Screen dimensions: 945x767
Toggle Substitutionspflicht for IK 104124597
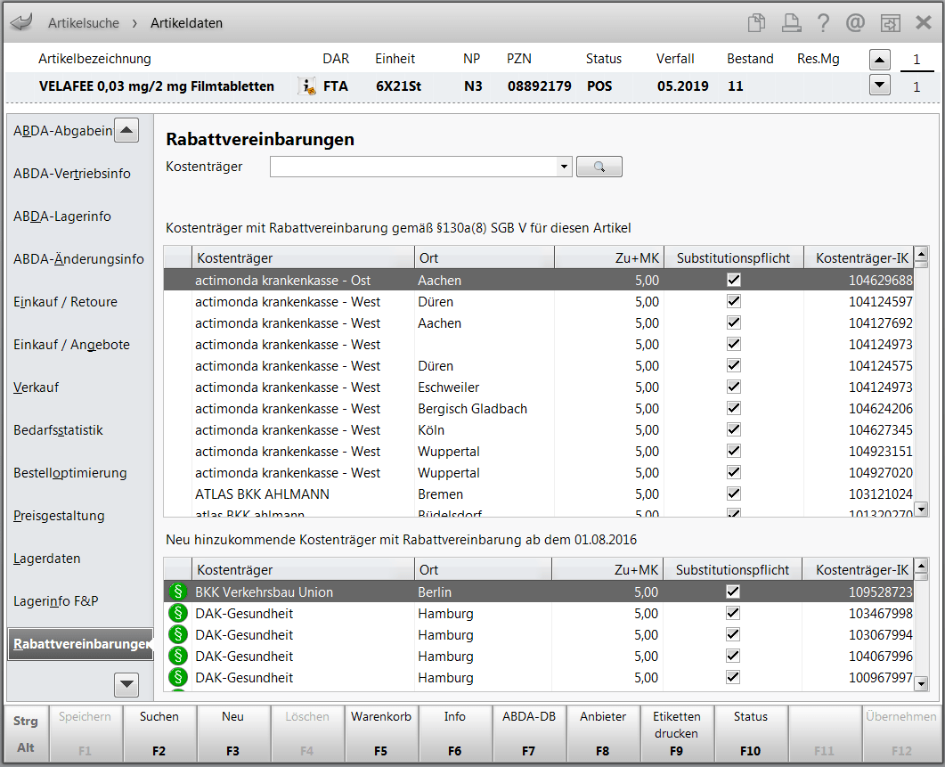pos(733,301)
